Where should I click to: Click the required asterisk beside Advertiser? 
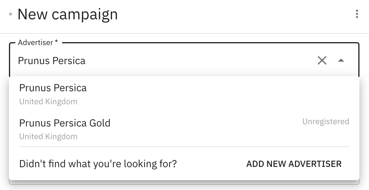click(56, 42)
